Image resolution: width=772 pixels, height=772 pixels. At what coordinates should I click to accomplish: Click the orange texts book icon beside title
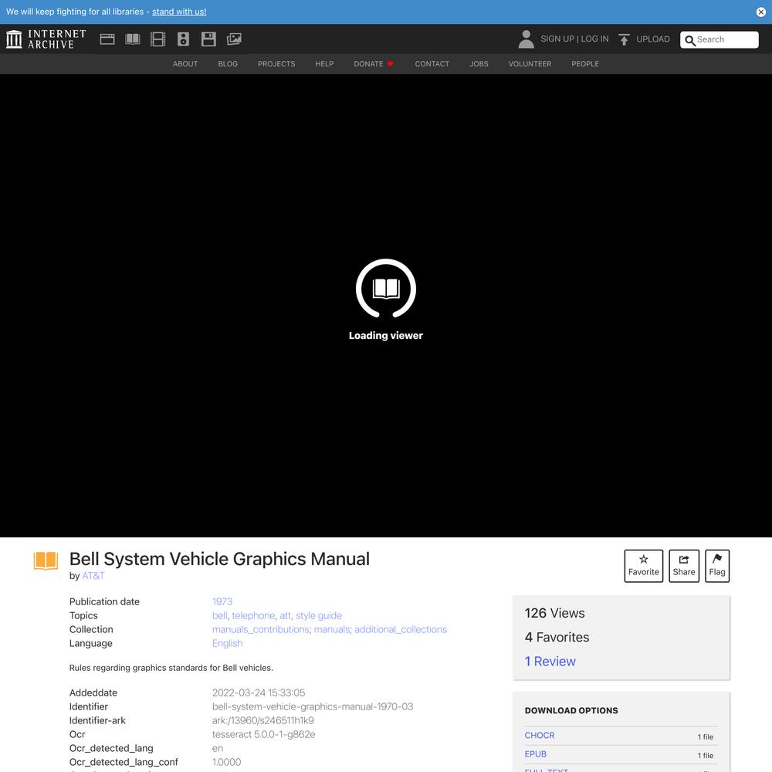click(x=46, y=560)
